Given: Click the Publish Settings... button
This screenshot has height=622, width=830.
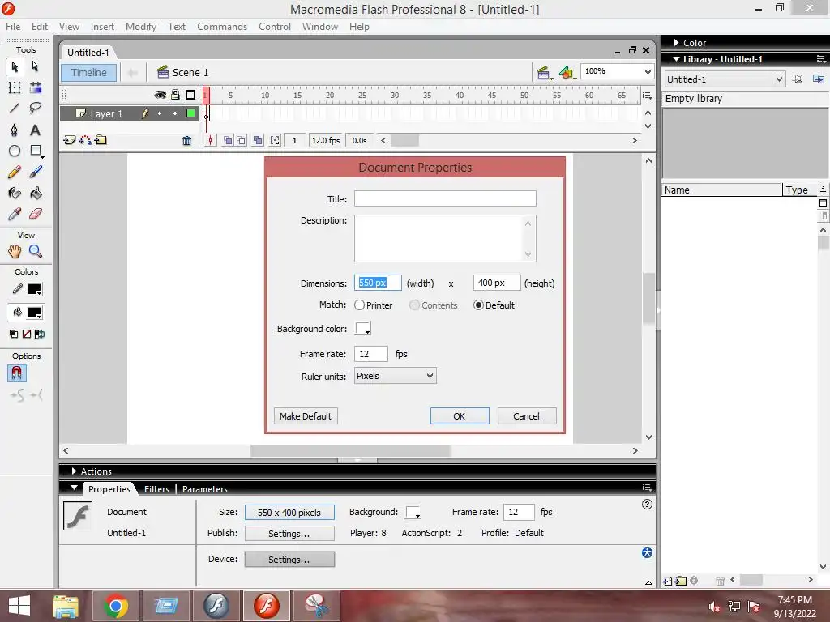Looking at the screenshot, I should 289,534.
